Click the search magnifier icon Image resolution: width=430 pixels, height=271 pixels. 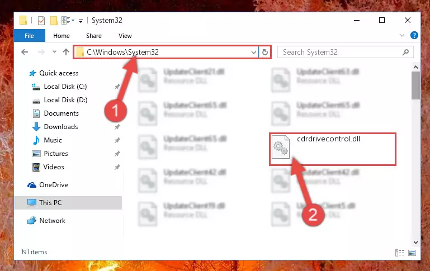click(405, 52)
